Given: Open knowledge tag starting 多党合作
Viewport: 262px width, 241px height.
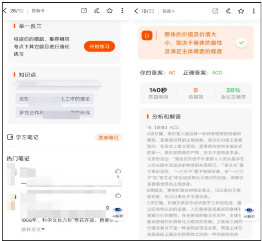Looking at the screenshot, I should tap(55, 113).
